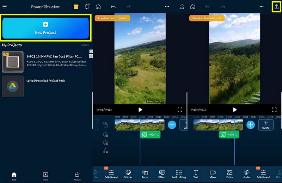The width and height of the screenshot is (282, 183).
Task: Export the video from the middle editor
Action: pos(182,7)
